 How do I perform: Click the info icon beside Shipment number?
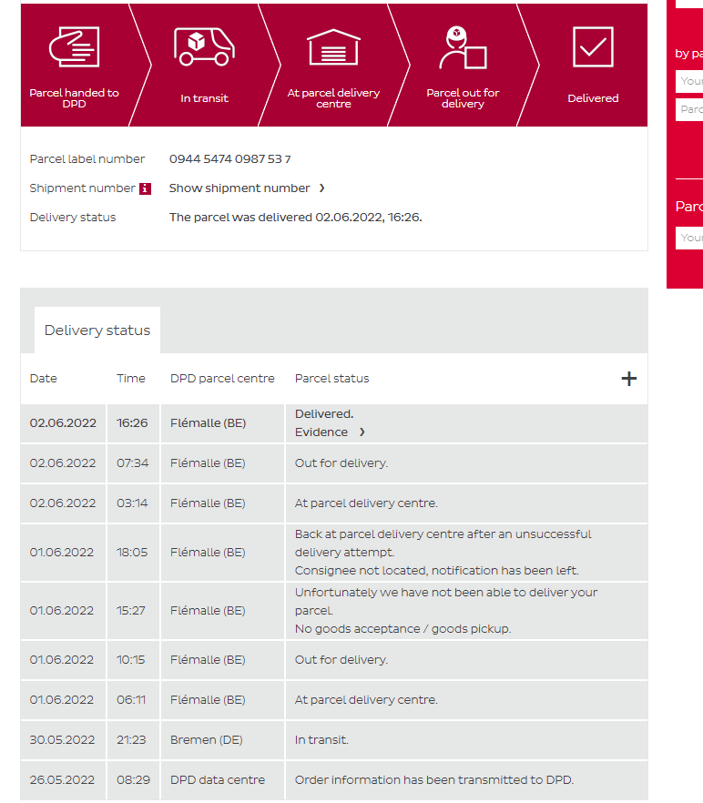145,188
